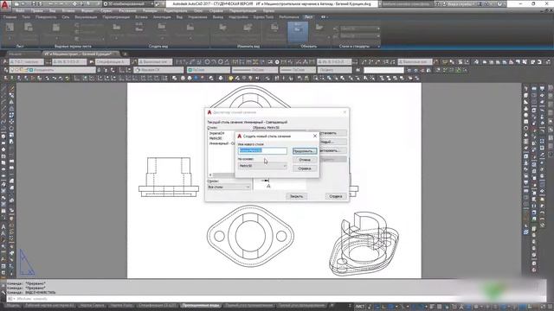This screenshot has width=554, height=311.
Task: Open the workspace selector dropdown in title bar
Action: [129, 3]
